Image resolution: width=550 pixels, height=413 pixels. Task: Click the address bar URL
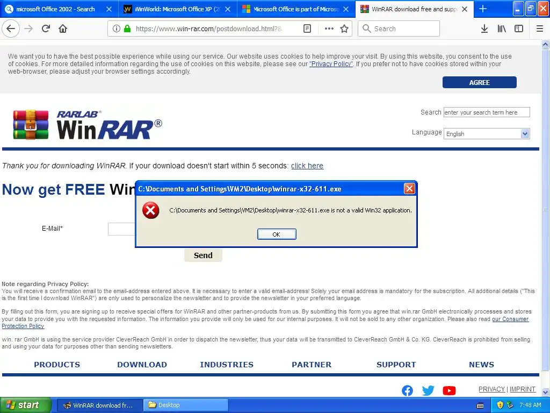(x=208, y=29)
